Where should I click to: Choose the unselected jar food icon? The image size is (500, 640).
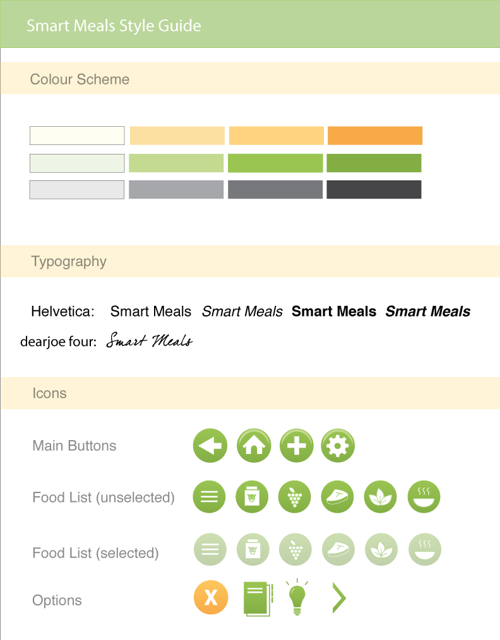[252, 497]
